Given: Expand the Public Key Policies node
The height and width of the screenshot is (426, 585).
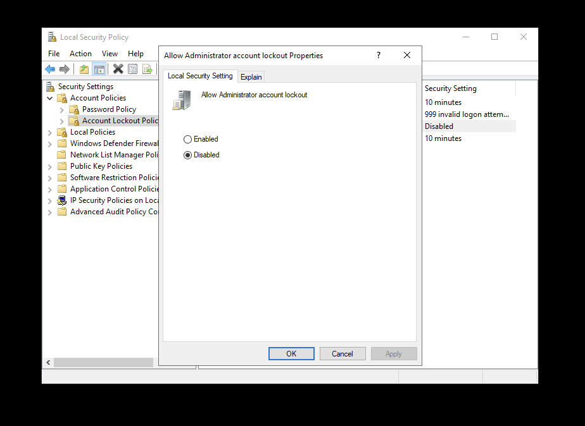Looking at the screenshot, I should (x=50, y=166).
